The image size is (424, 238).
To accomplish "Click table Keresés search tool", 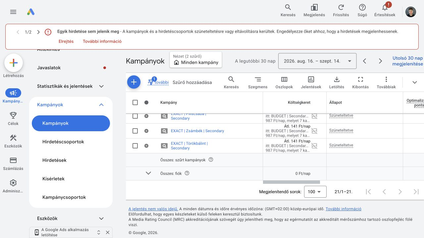I will coord(231,82).
